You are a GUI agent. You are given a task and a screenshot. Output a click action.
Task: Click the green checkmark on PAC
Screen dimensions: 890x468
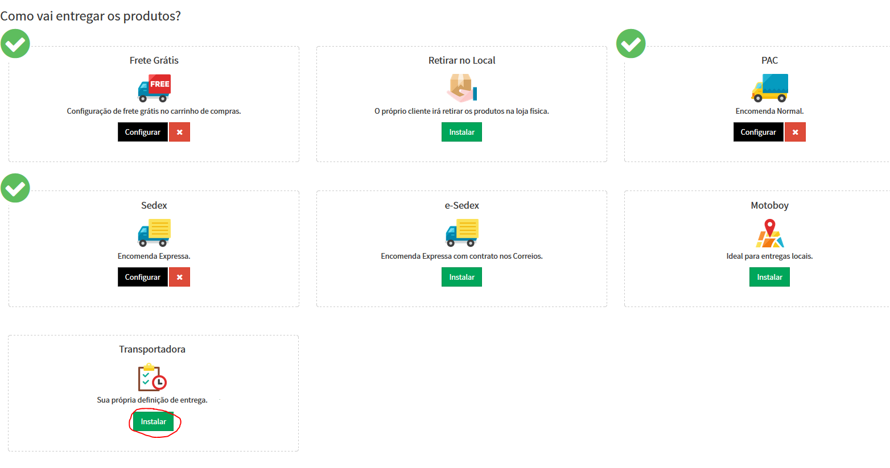point(631,44)
